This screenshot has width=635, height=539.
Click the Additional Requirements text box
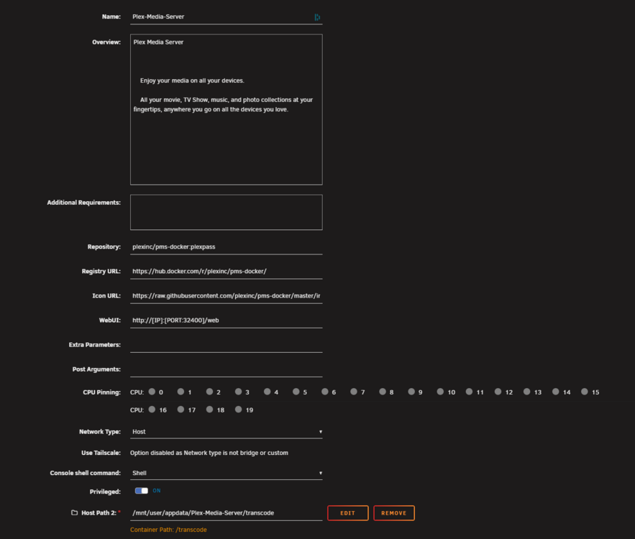tap(226, 213)
